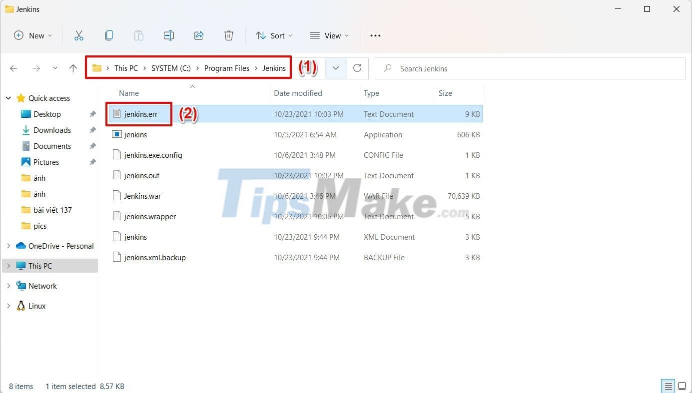Cut the selected jenkins.err file
The height and width of the screenshot is (393, 692).
pos(79,35)
